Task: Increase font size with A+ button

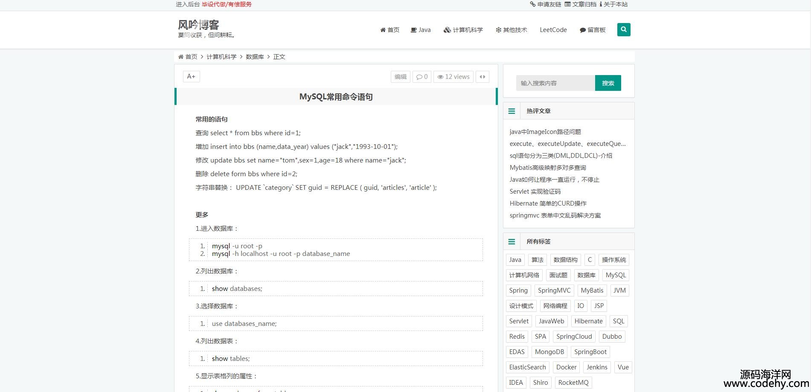Action: (191, 76)
